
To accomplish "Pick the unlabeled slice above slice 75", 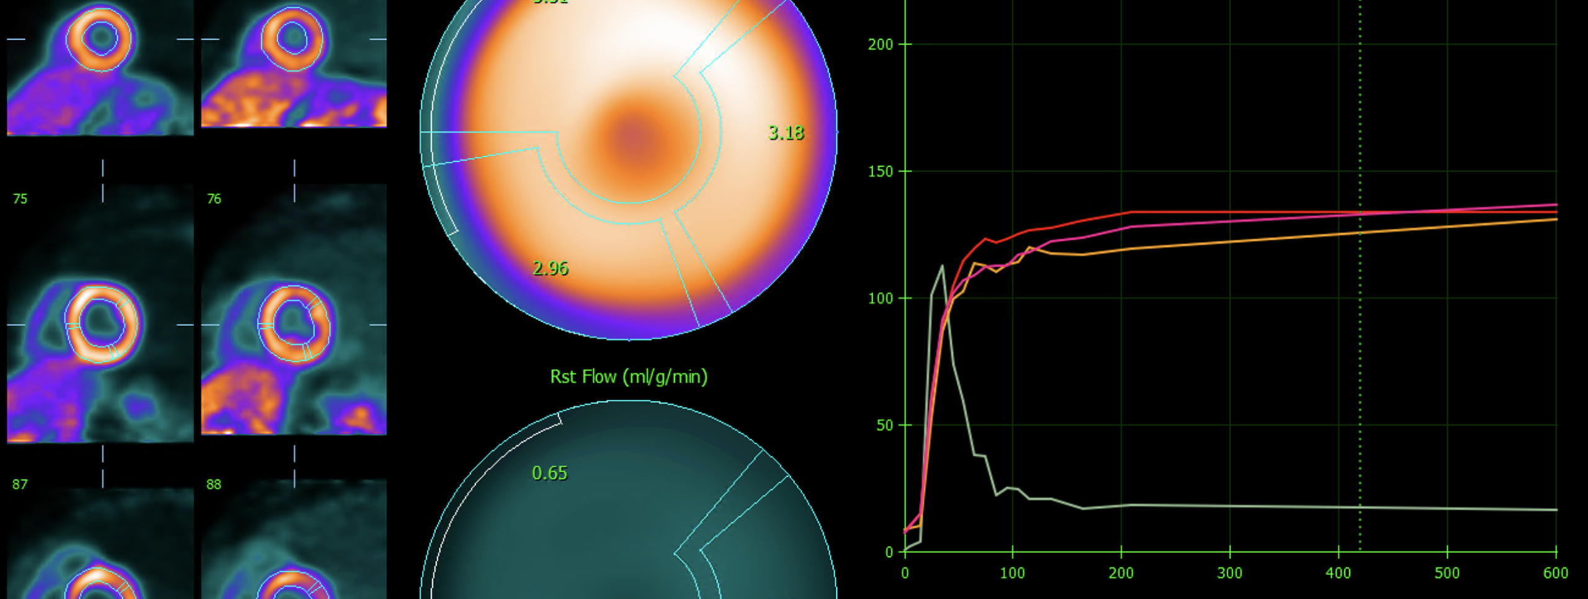I will pos(100,68).
